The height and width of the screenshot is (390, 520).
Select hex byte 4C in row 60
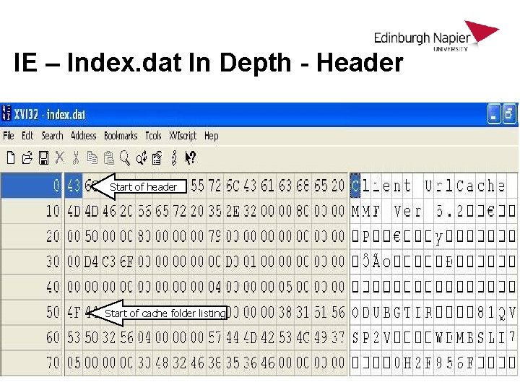point(303,337)
